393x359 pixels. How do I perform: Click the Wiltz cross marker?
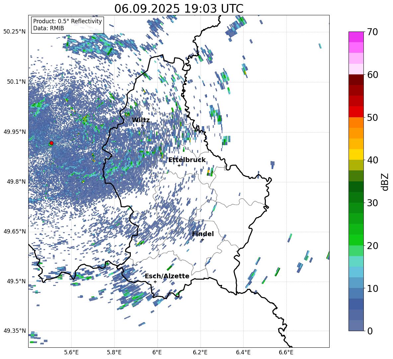142,126
